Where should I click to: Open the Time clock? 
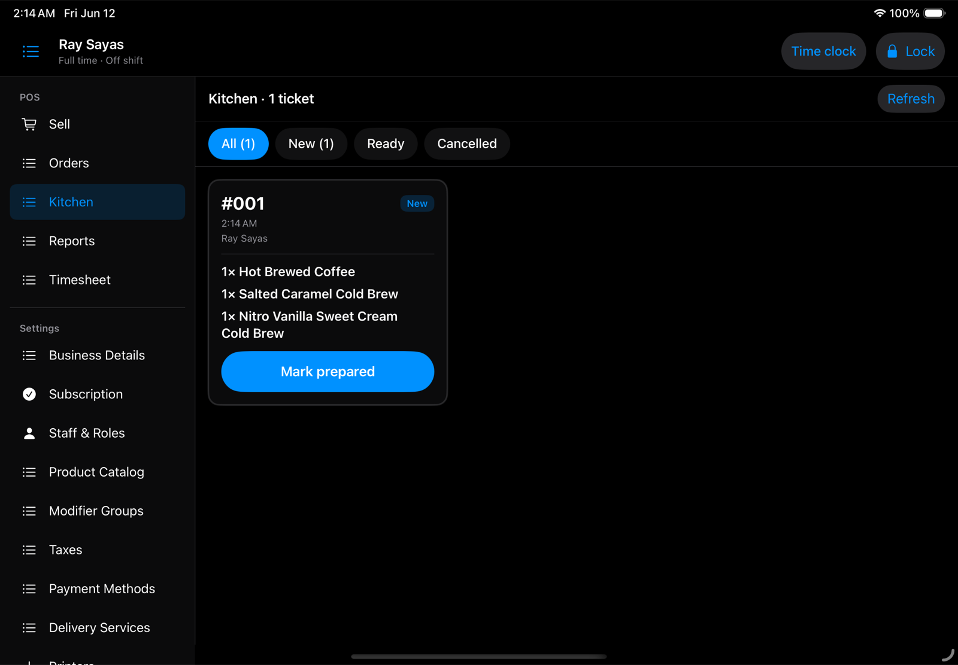(x=823, y=51)
